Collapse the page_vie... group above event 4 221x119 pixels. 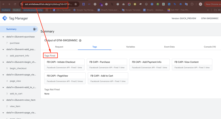[3, 75]
